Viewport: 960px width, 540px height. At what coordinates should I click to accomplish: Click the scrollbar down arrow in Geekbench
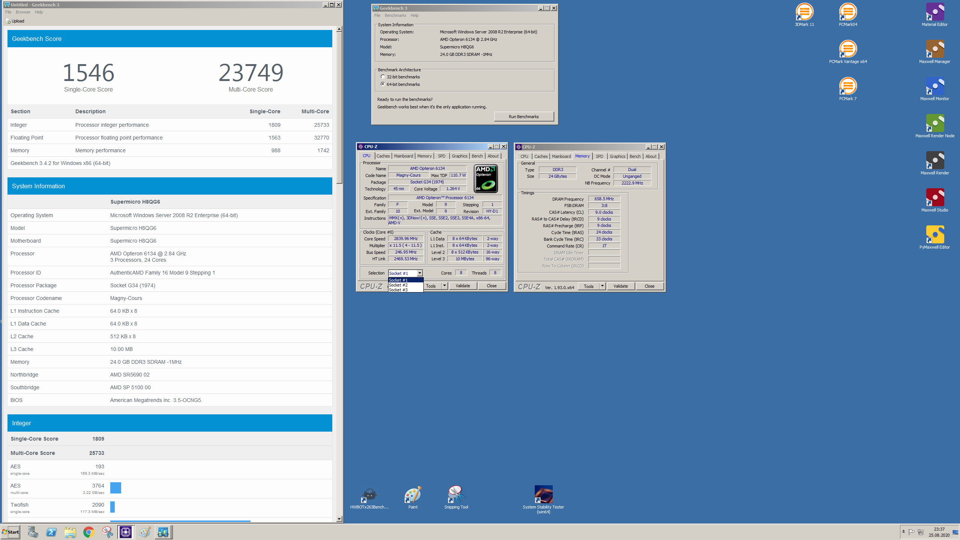pos(339,519)
